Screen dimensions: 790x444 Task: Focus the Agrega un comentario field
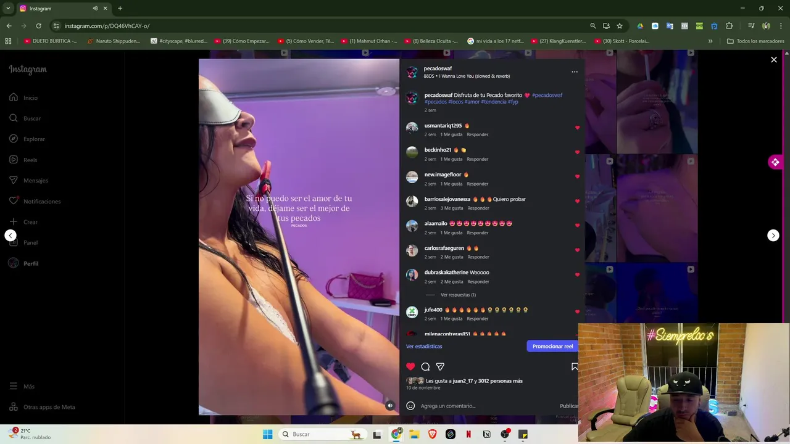tap(488, 406)
